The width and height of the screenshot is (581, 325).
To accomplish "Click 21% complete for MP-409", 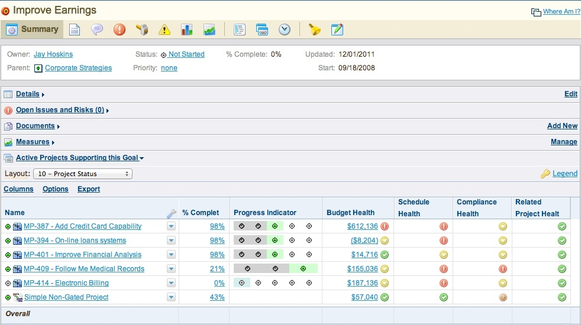I will (217, 269).
